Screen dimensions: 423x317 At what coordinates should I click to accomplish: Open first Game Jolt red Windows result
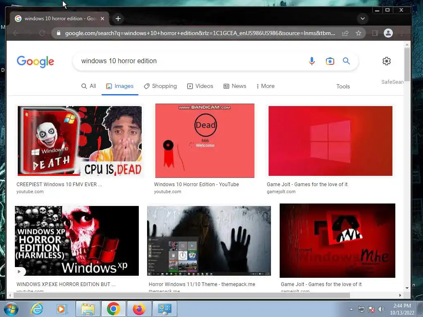coord(307,185)
